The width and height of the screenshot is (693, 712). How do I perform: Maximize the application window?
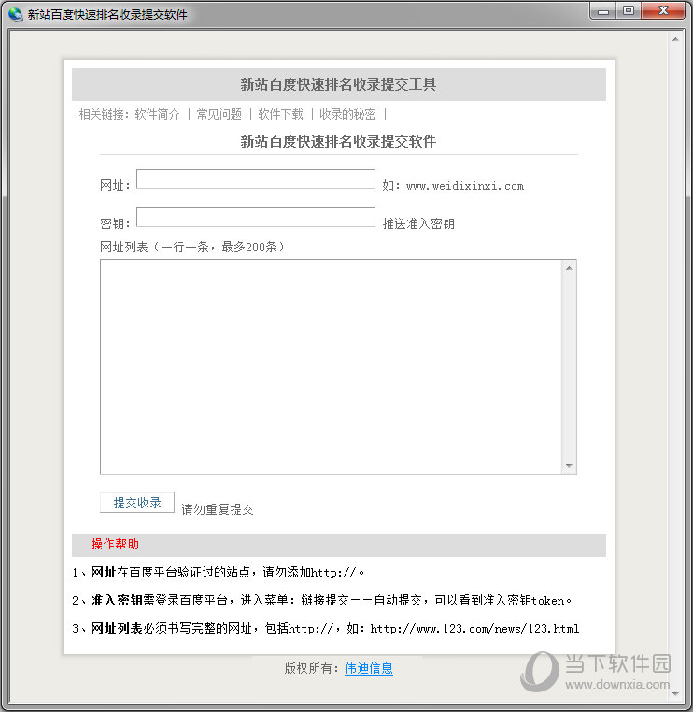point(629,10)
